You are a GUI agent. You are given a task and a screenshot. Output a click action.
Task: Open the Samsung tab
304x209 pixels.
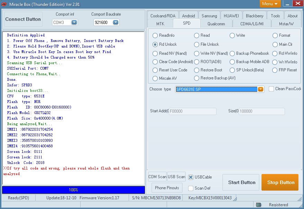coord(209,16)
